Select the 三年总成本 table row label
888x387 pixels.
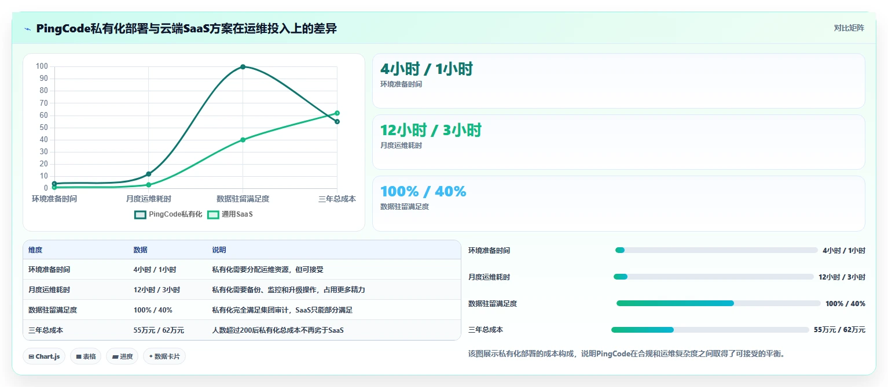pos(46,330)
